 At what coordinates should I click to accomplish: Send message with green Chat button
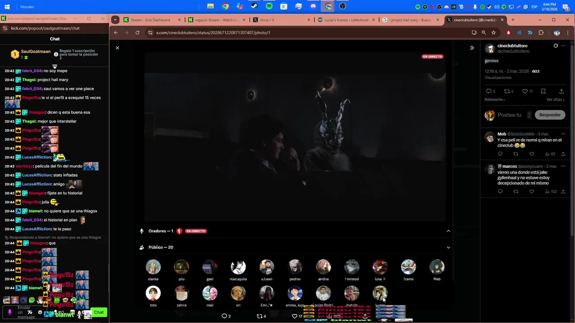99,312
